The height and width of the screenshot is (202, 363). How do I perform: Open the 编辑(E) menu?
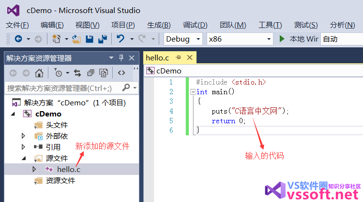coord(52,25)
